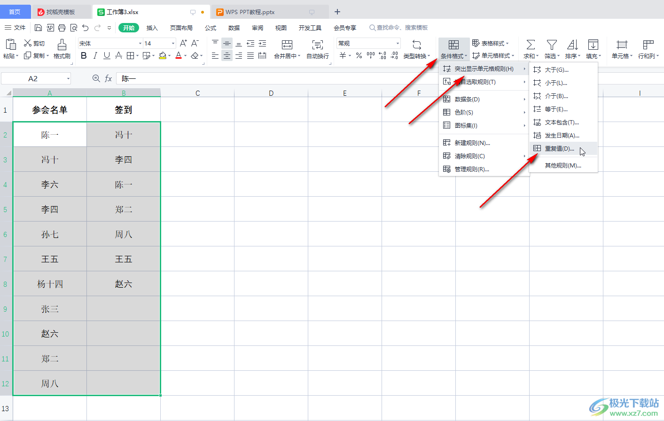Select Greater Than rule (大于)
This screenshot has width=664, height=421.
pos(563,69)
